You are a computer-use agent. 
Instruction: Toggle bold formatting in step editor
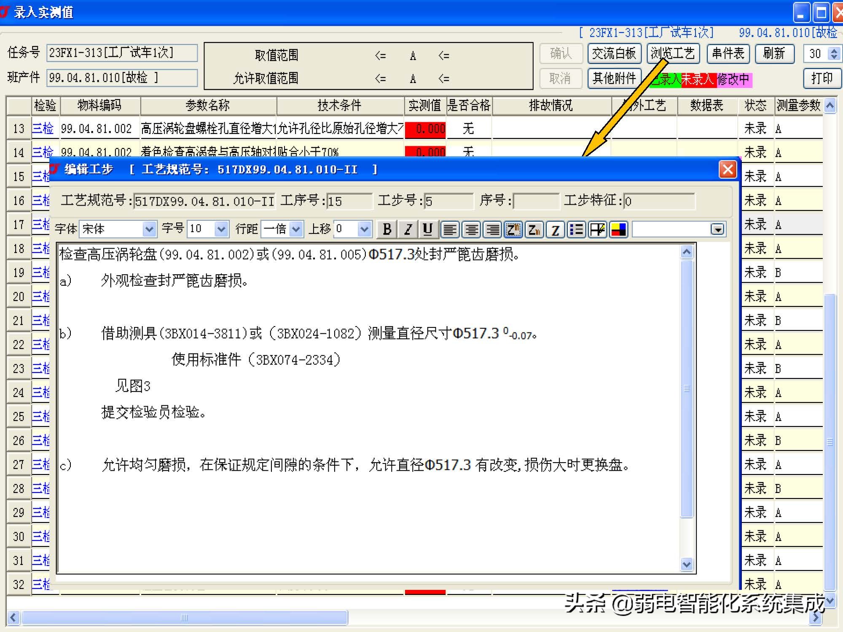387,230
